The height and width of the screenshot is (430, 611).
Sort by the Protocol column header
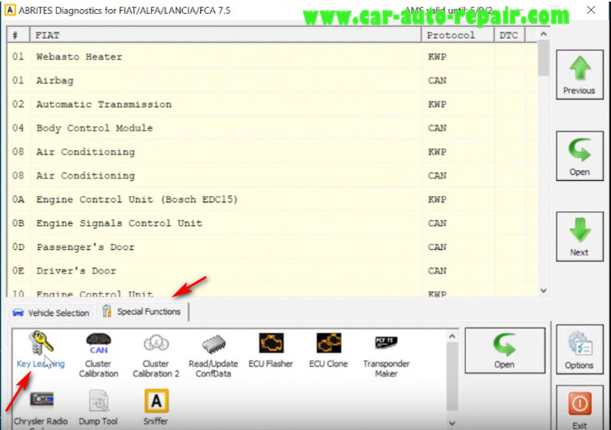[x=458, y=35]
